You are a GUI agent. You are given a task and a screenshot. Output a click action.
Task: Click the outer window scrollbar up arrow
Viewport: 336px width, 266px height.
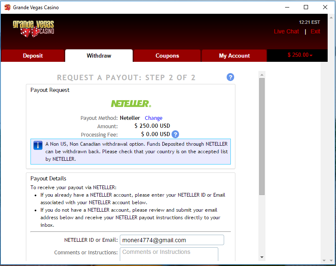pos(331,18)
